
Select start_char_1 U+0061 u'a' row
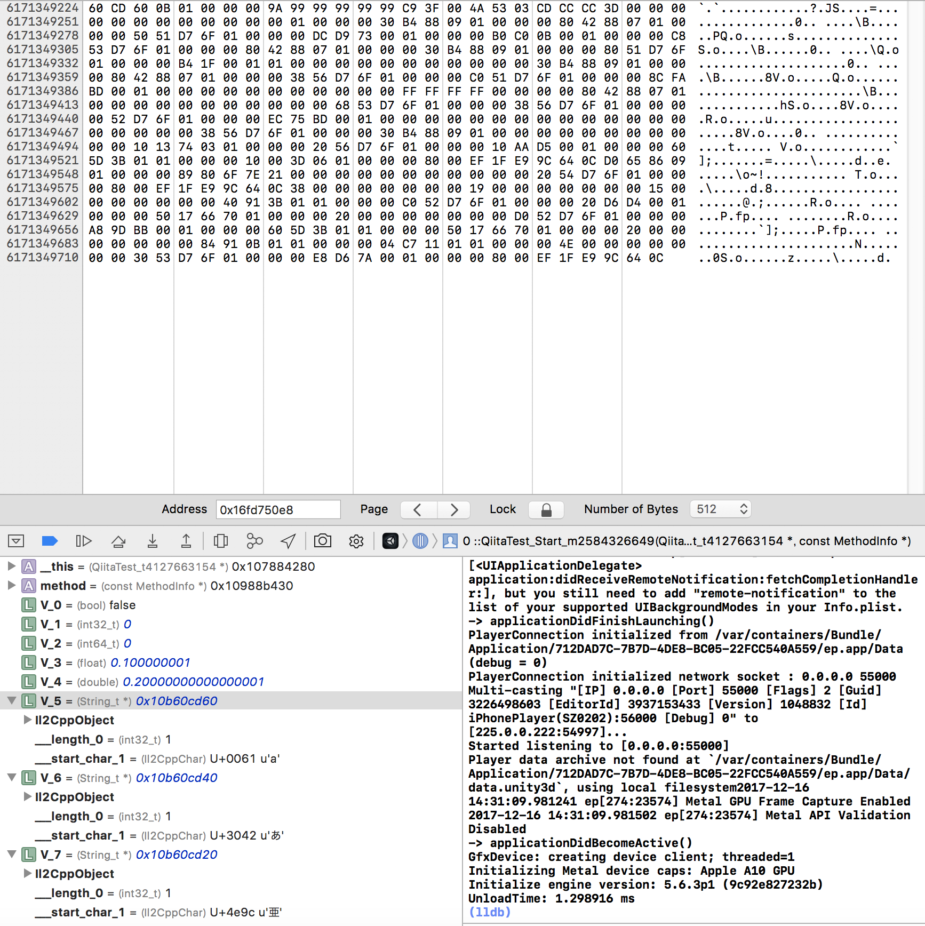[x=231, y=759]
